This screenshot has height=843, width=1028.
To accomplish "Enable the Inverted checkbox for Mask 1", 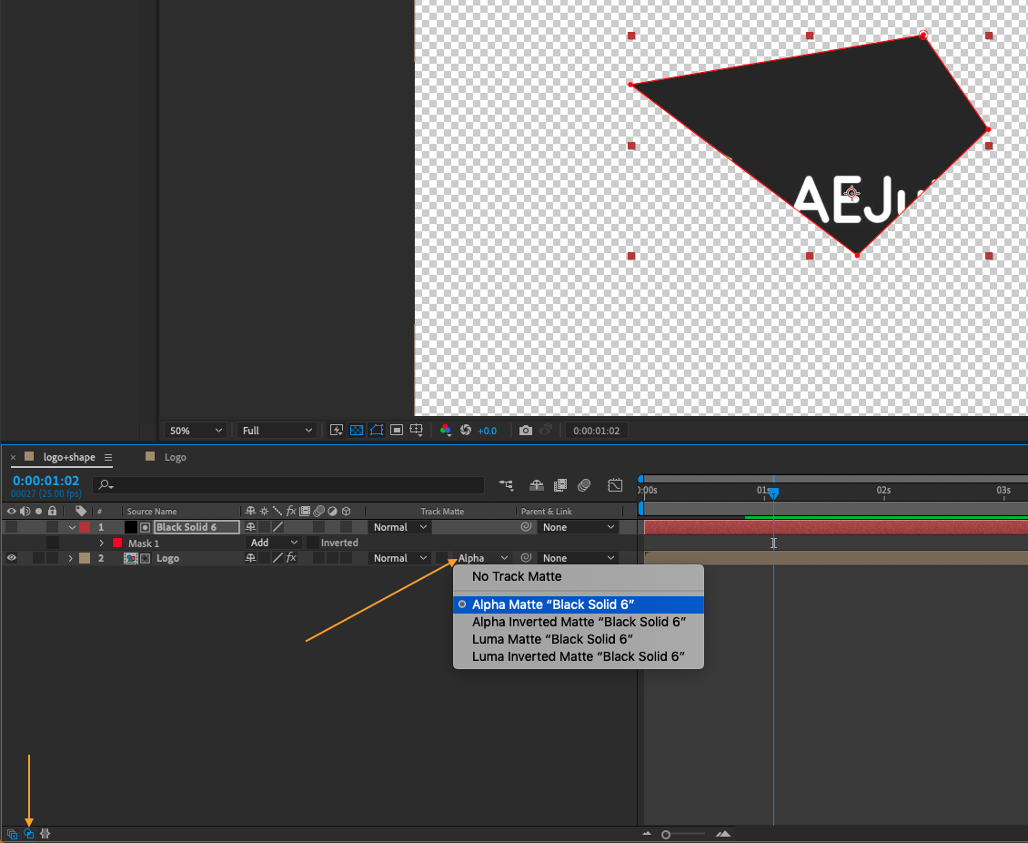I will point(314,542).
